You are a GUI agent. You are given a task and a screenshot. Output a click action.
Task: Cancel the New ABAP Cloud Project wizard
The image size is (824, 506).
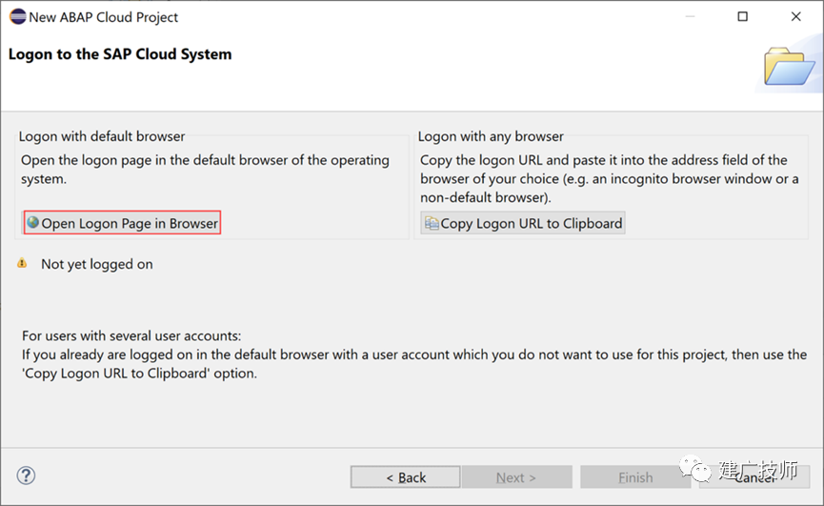pos(754,477)
